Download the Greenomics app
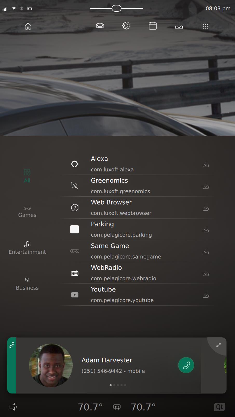Image resolution: width=235 pixels, height=417 pixels. tap(206, 186)
